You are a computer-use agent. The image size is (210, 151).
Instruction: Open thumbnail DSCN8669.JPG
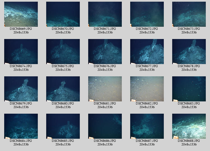coord(21,14)
